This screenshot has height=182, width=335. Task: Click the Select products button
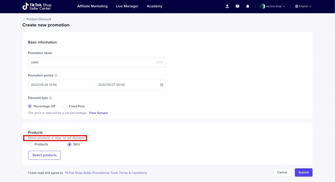tap(44, 155)
